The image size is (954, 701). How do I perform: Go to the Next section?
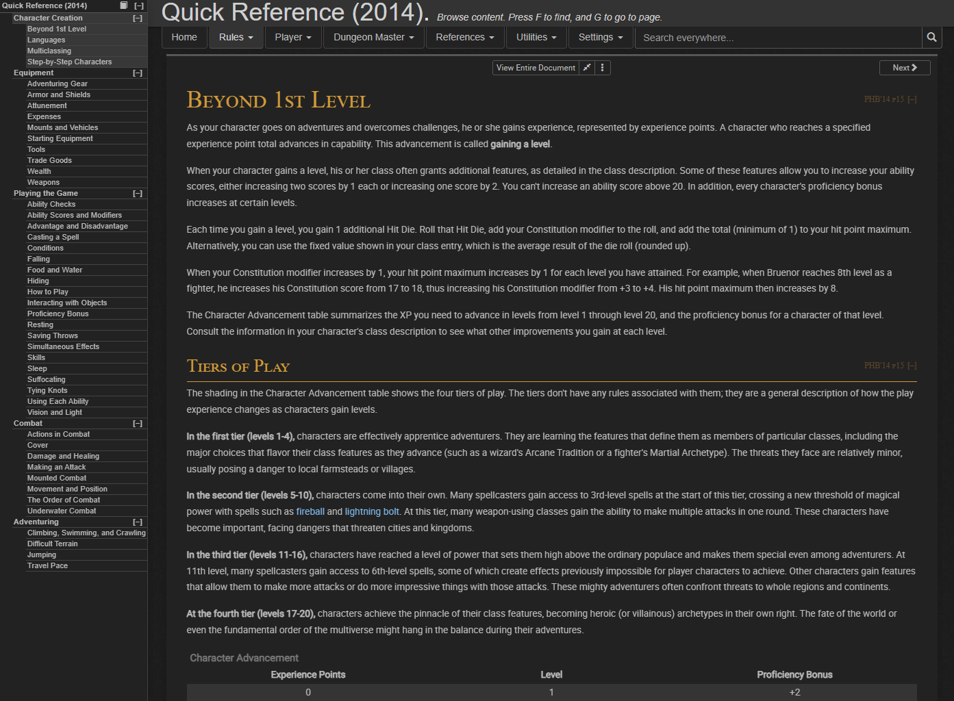coord(905,68)
